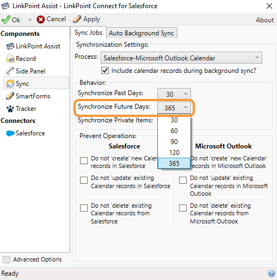Enable the Advanced Options checkbox
This screenshot has height=280, width=277.
pyautogui.click(x=7, y=259)
